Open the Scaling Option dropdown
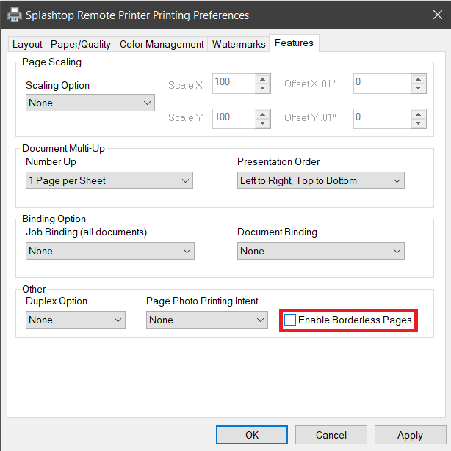The height and width of the screenshot is (451, 451). pos(90,103)
